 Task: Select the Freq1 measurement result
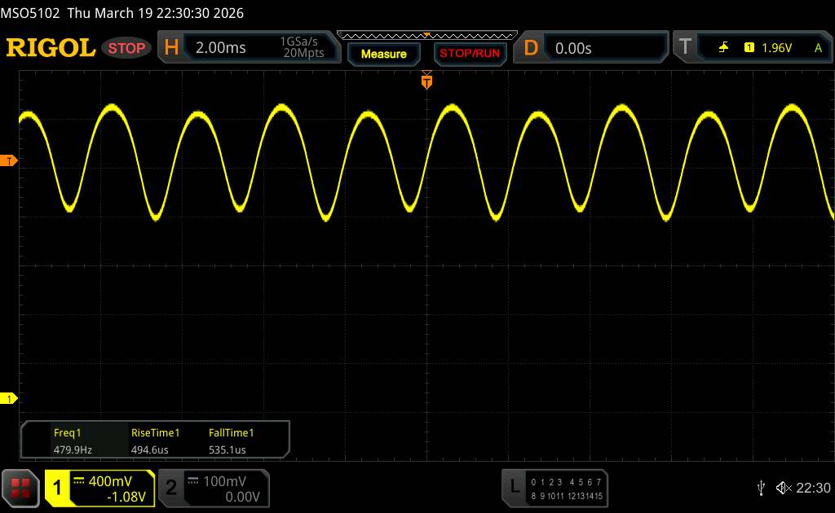click(69, 441)
